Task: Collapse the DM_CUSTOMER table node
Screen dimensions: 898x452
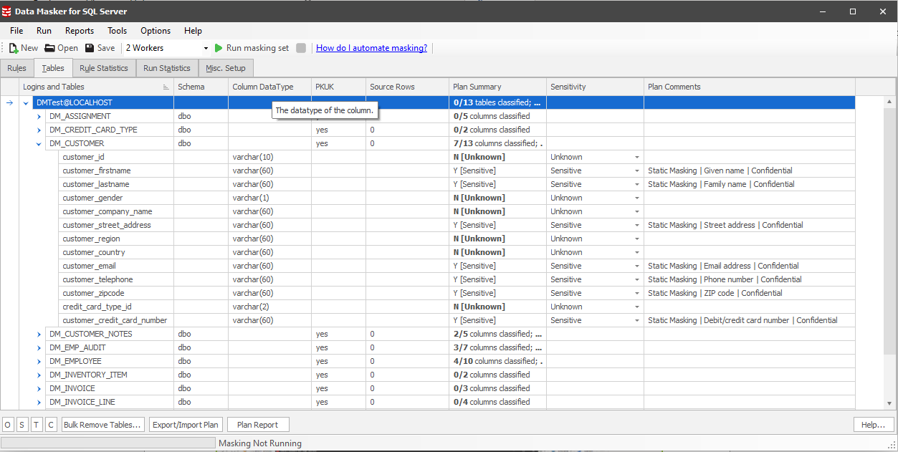Action: [x=39, y=143]
